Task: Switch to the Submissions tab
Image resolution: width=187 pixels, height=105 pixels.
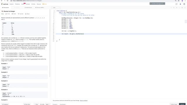Action: pyautogui.click(x=28, y=8)
